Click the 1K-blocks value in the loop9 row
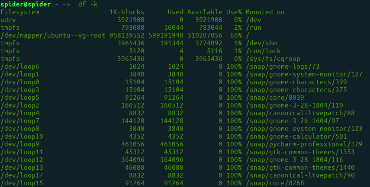Image resolution: width=370 pixels, height=187 pixels. click(x=132, y=144)
